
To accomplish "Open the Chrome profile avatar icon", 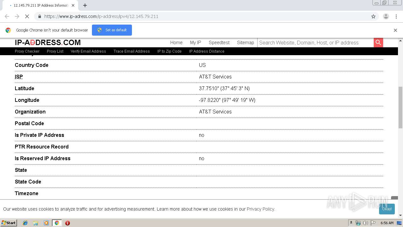I will [x=386, y=16].
